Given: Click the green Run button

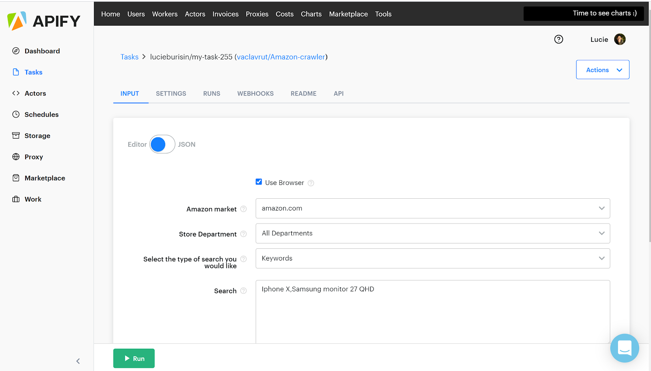Looking at the screenshot, I should point(134,358).
